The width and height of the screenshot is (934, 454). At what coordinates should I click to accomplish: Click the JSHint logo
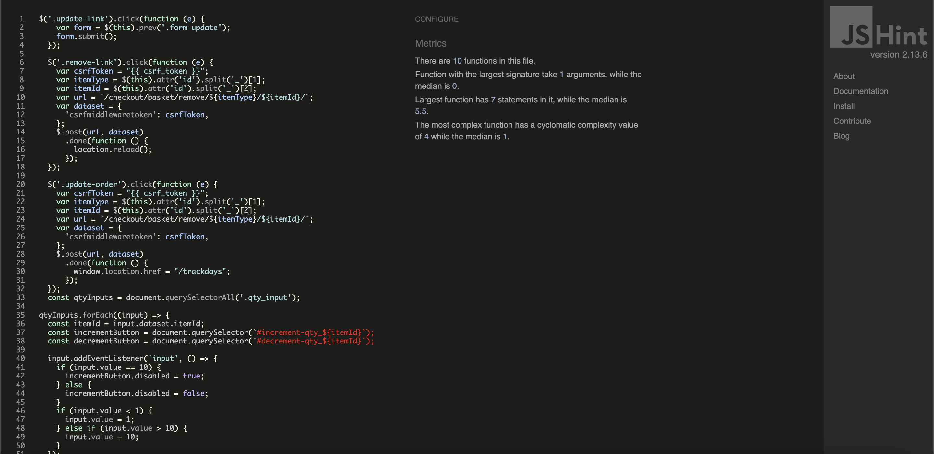pyautogui.click(x=878, y=27)
